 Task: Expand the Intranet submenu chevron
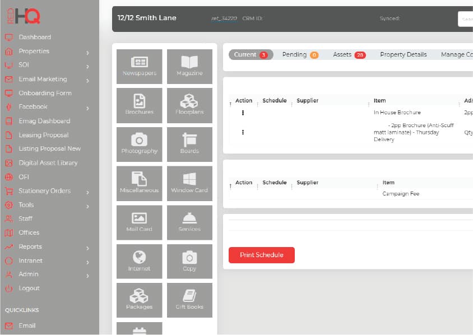pyautogui.click(x=87, y=262)
